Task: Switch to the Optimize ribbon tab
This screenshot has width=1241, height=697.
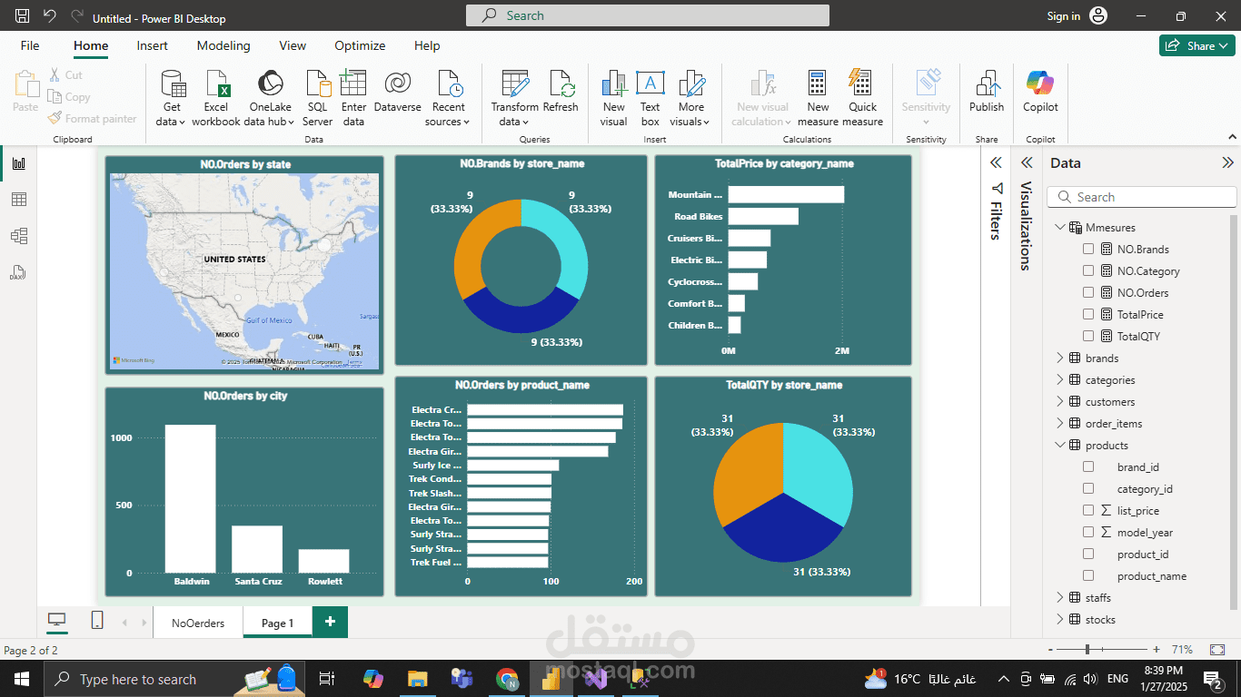Action: (x=360, y=45)
